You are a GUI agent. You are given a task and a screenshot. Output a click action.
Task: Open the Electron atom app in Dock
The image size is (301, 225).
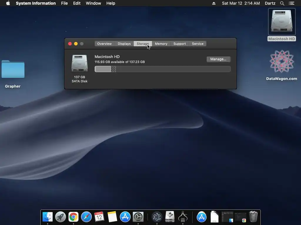pos(157,217)
